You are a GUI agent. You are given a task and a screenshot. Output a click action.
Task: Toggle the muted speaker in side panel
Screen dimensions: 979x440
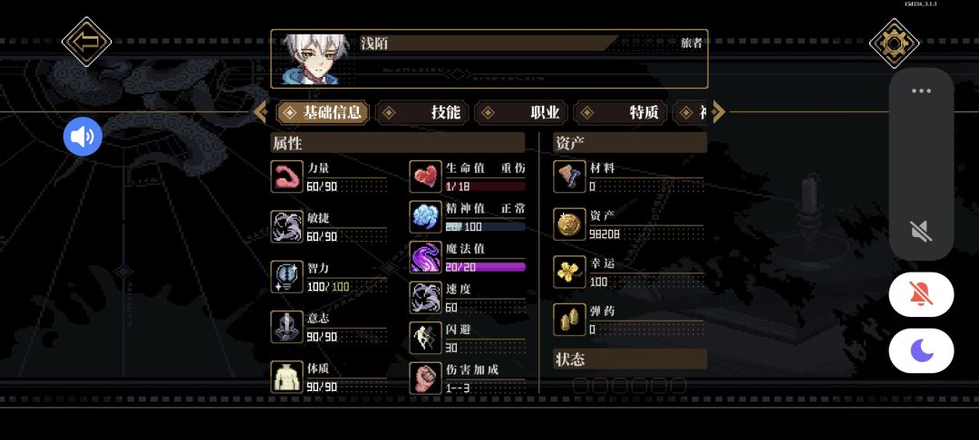(922, 231)
